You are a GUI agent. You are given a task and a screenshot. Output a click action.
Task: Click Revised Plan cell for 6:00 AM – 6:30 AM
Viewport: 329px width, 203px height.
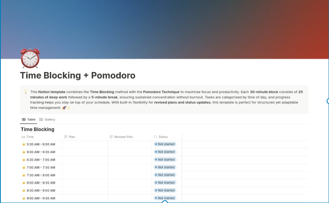point(130,152)
